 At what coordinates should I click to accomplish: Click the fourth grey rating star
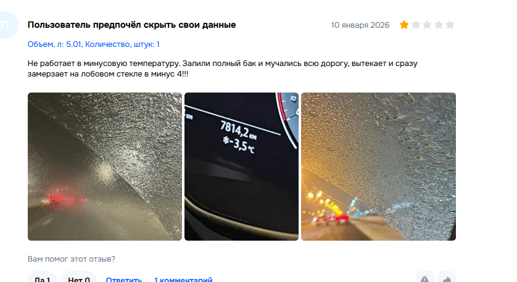[439, 25]
